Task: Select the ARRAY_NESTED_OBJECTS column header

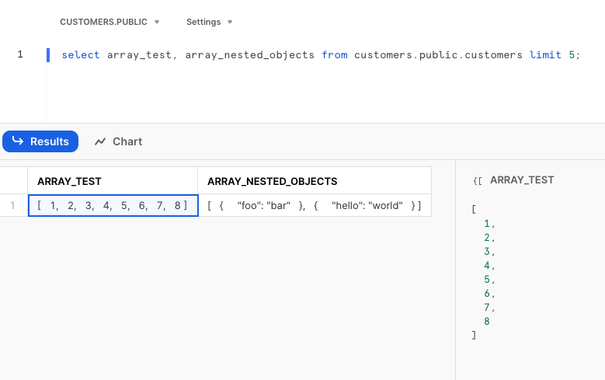Action: click(x=315, y=181)
